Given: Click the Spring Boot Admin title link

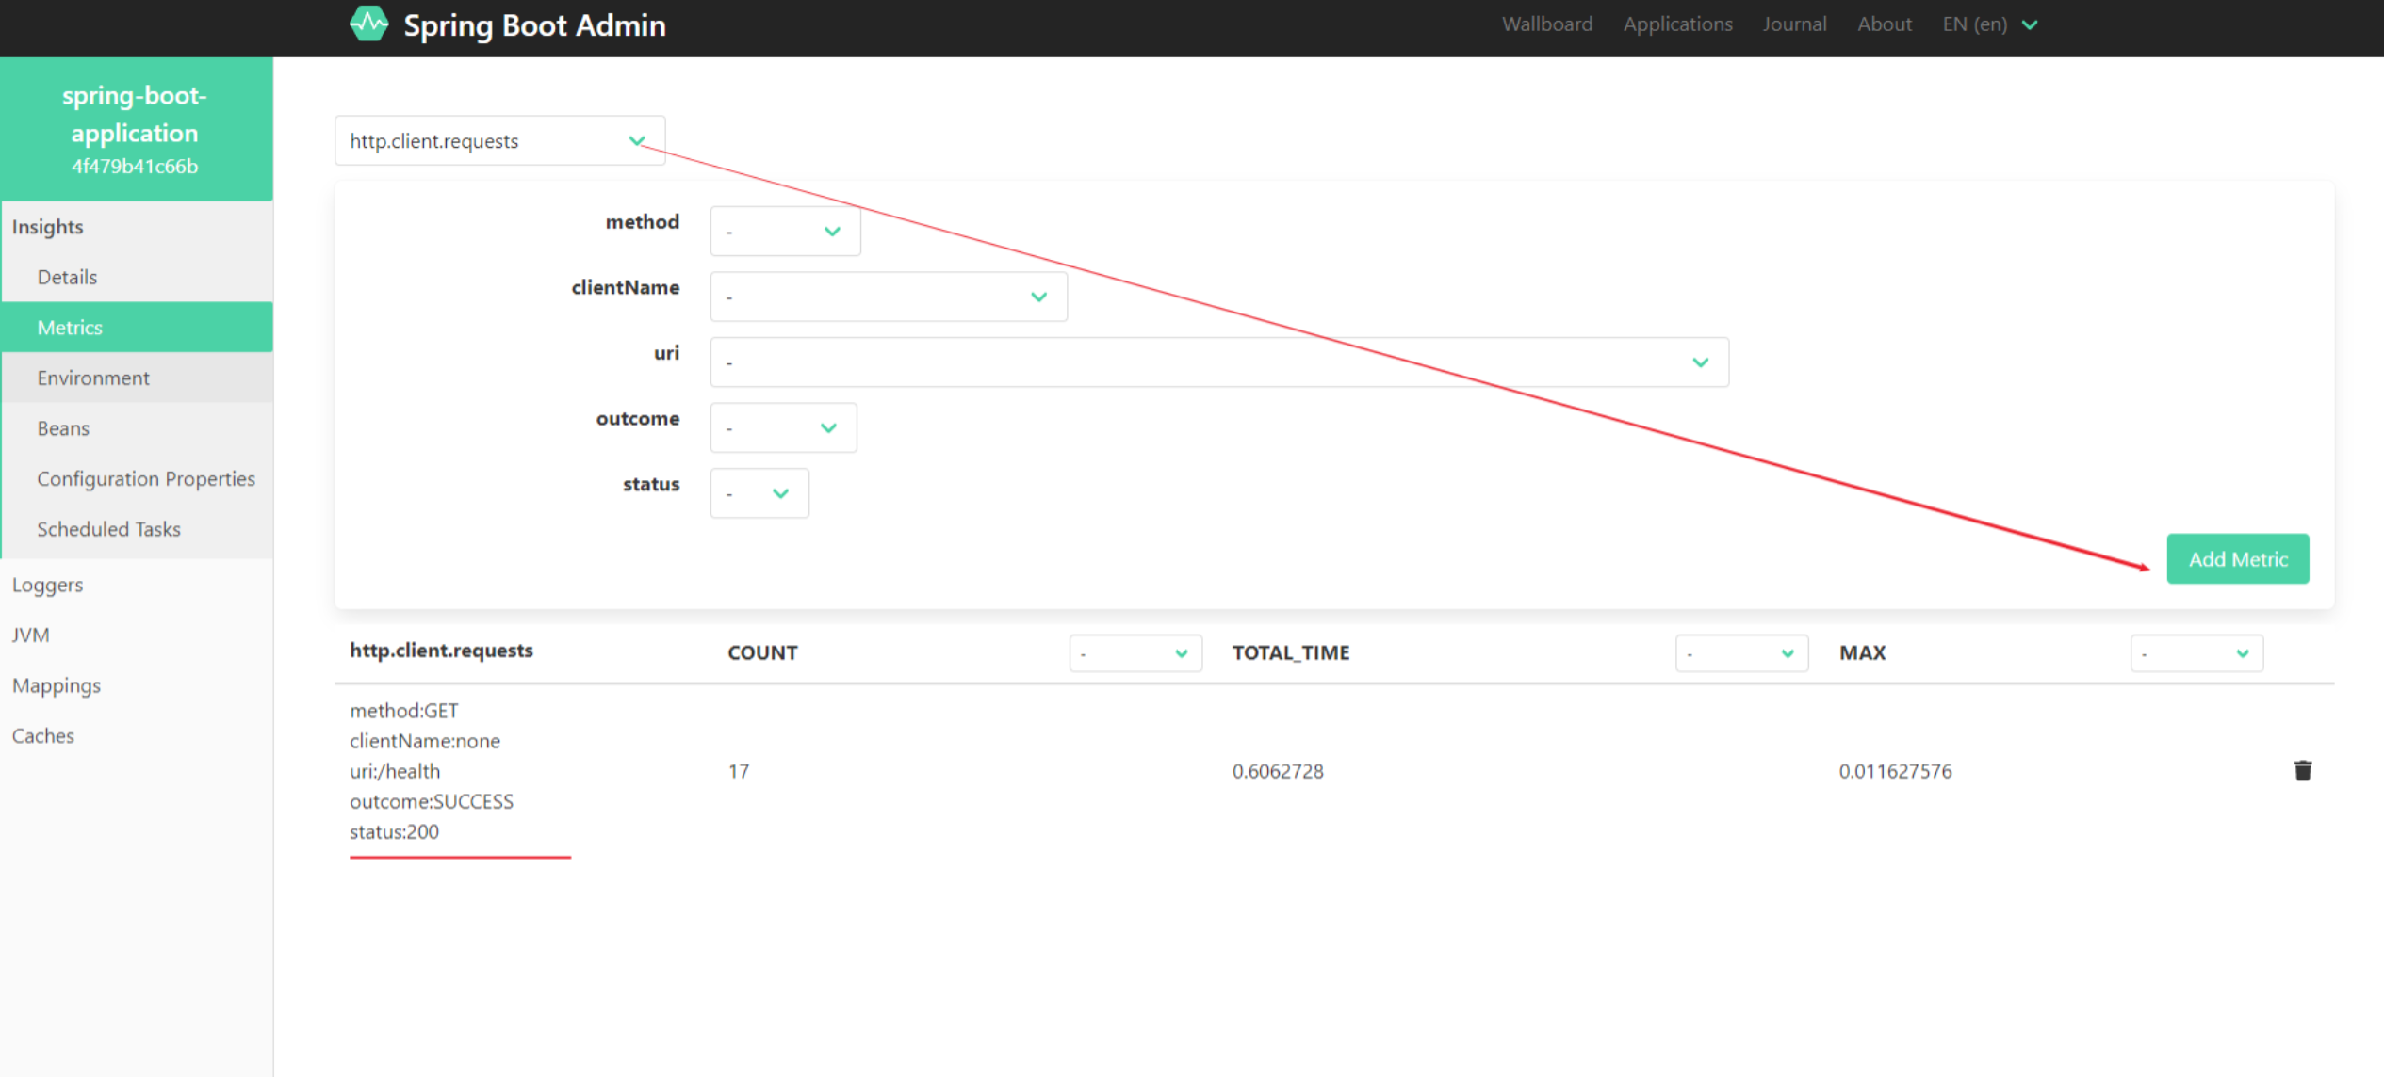Looking at the screenshot, I should 534,25.
